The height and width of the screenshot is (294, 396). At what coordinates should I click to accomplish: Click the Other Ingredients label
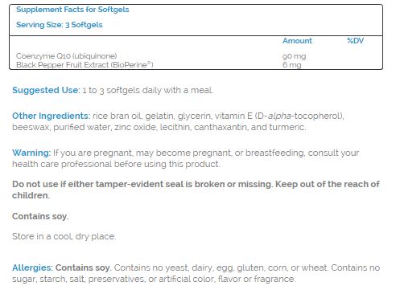[x=52, y=116]
